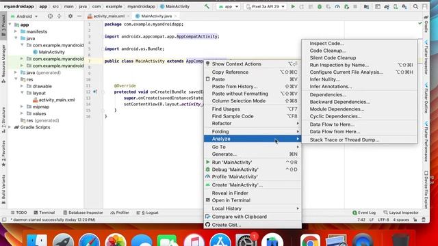Select activity_main.xml in the project tree
Screen dimensions: 438x246
(x=56, y=100)
